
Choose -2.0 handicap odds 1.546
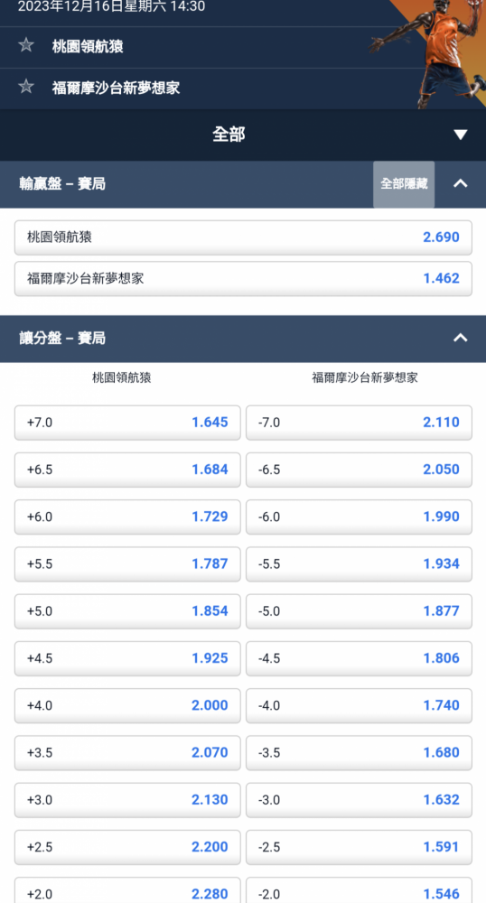[359, 890]
